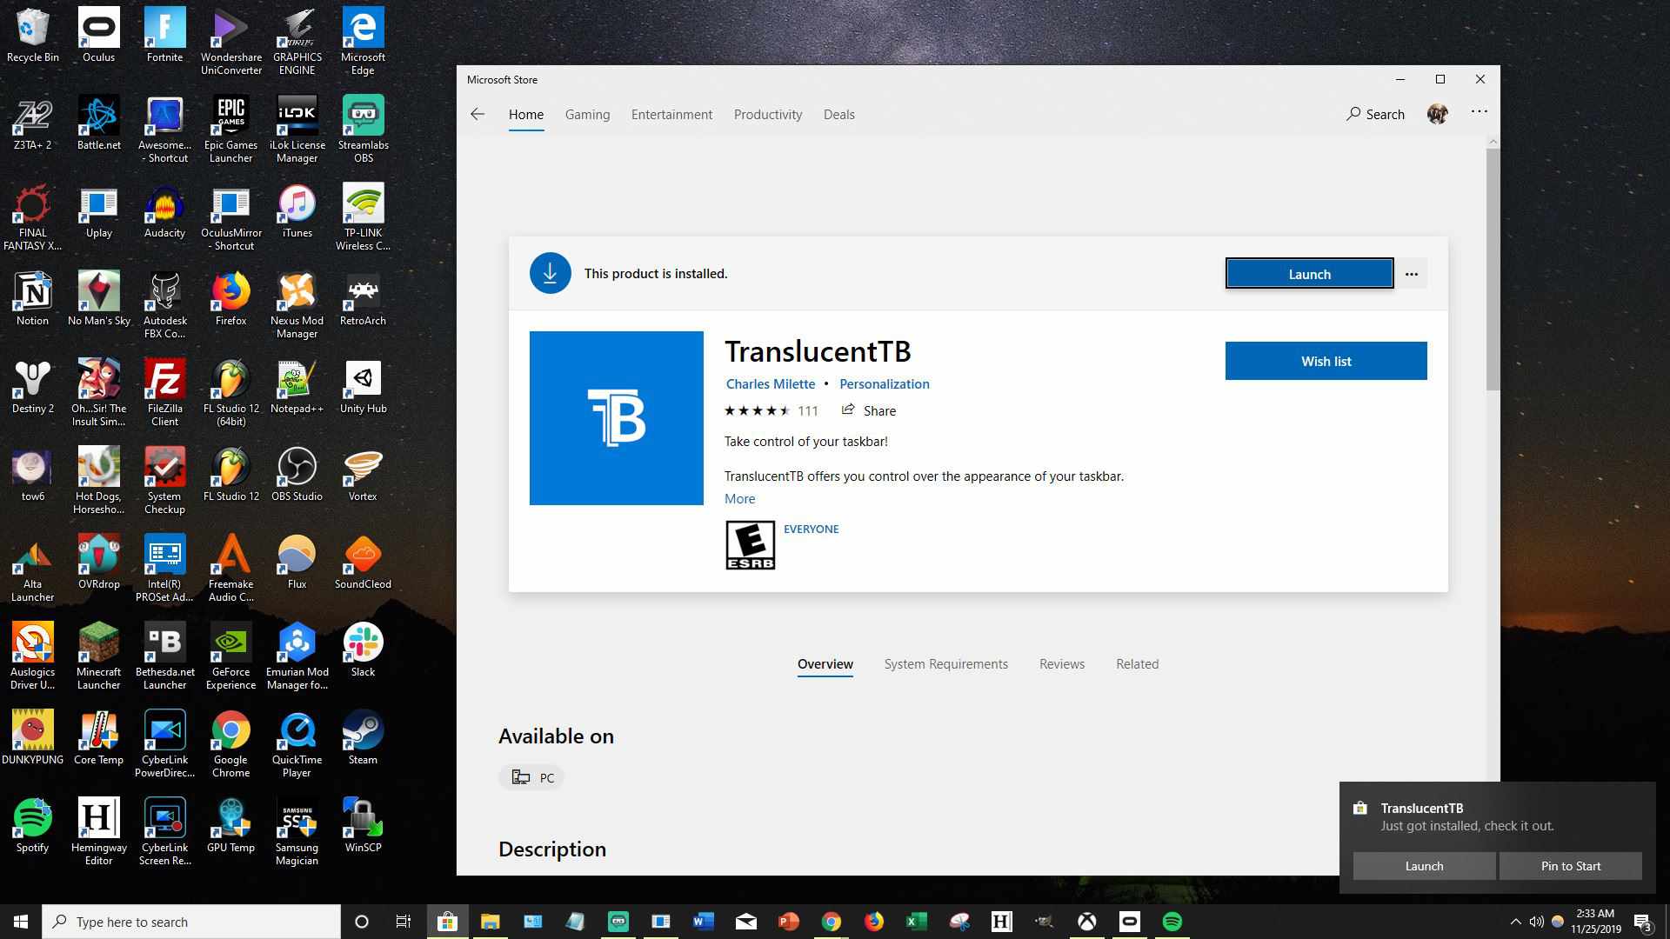Select the Overview tab
1670x939 pixels.
[825, 663]
